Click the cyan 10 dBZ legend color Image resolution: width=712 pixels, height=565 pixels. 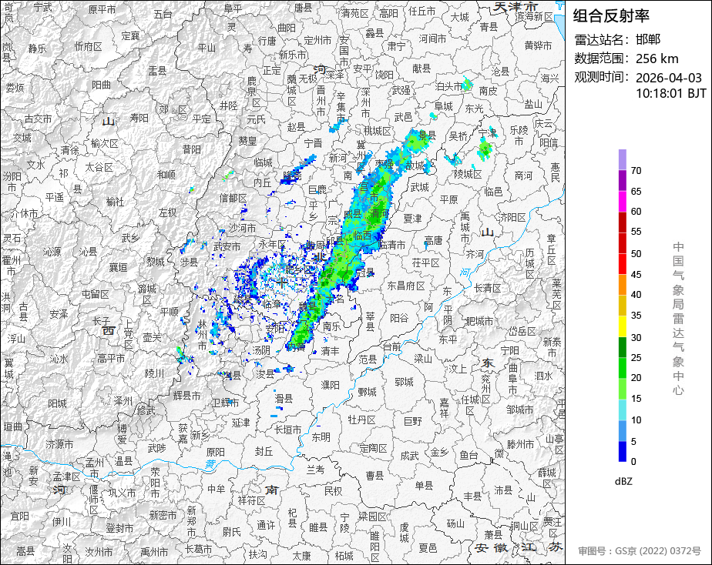tap(623, 410)
